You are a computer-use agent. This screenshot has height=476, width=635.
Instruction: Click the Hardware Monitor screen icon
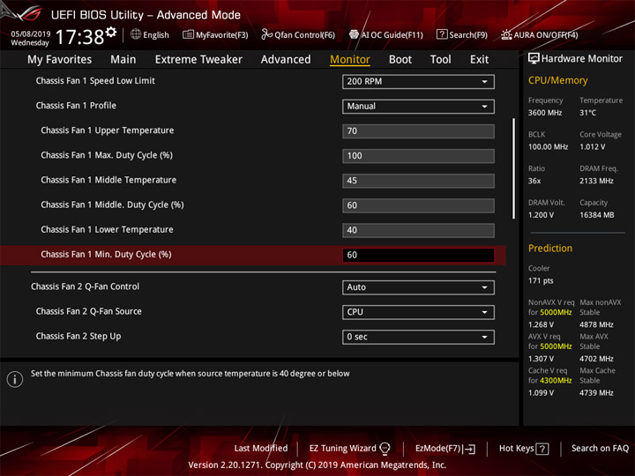[x=534, y=58]
